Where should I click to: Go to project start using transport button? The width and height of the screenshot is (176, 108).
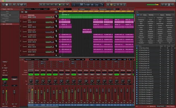tap(41, 5)
